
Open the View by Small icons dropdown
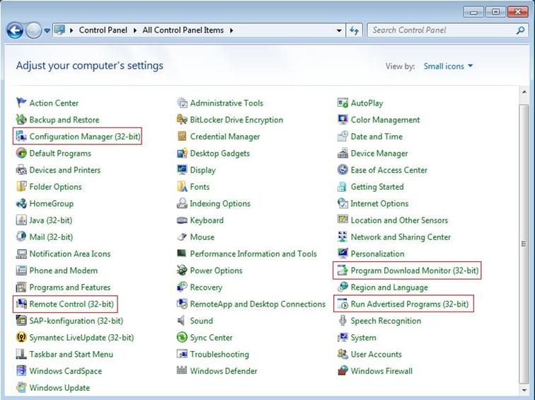(x=448, y=66)
